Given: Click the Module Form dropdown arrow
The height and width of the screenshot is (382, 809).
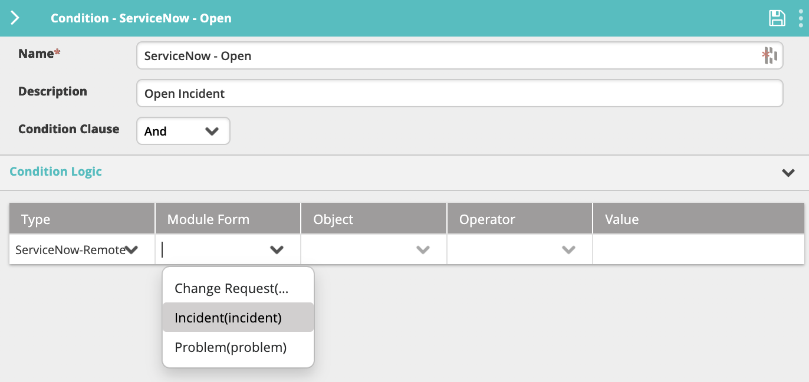Looking at the screenshot, I should coord(277,250).
